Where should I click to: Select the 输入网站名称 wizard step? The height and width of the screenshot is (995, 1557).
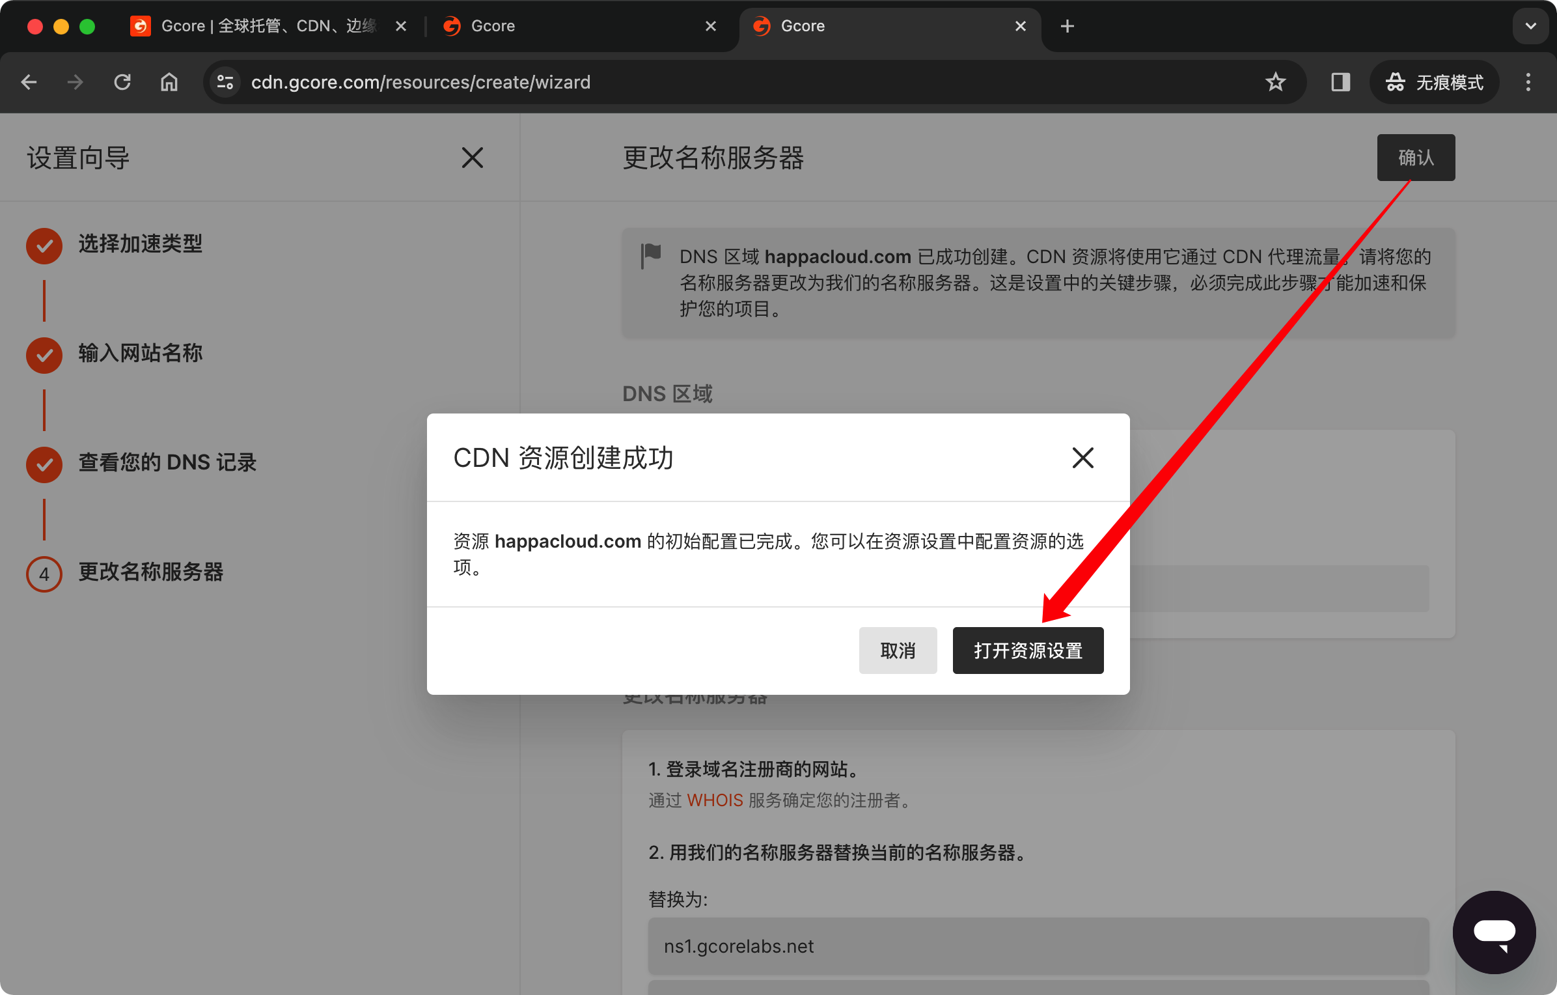141,354
